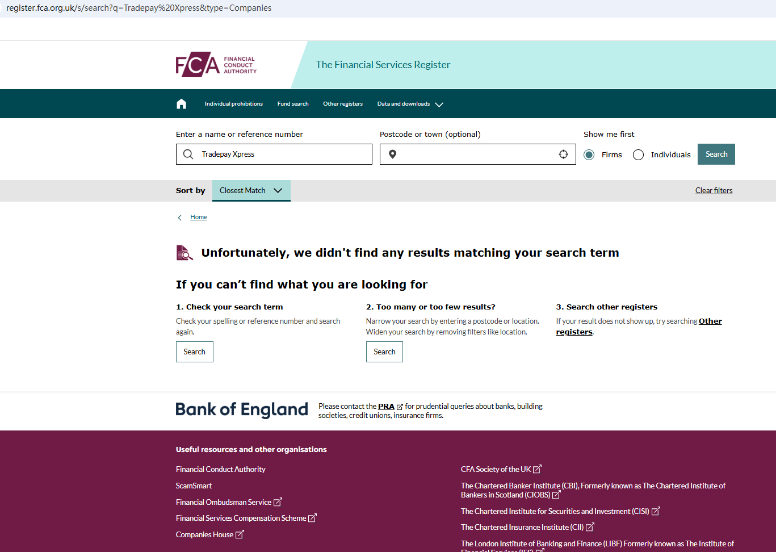Open Chartered Institute for Securities and Investment link
Image resolution: width=776 pixels, height=552 pixels.
tap(560, 512)
